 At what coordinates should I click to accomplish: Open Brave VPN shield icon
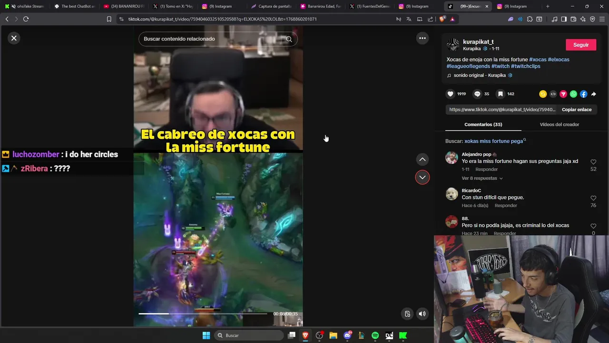tap(592, 19)
